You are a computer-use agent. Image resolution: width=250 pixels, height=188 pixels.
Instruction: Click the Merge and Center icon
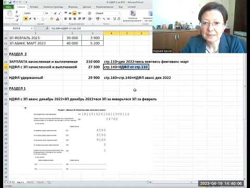pyautogui.click(x=90, y=19)
